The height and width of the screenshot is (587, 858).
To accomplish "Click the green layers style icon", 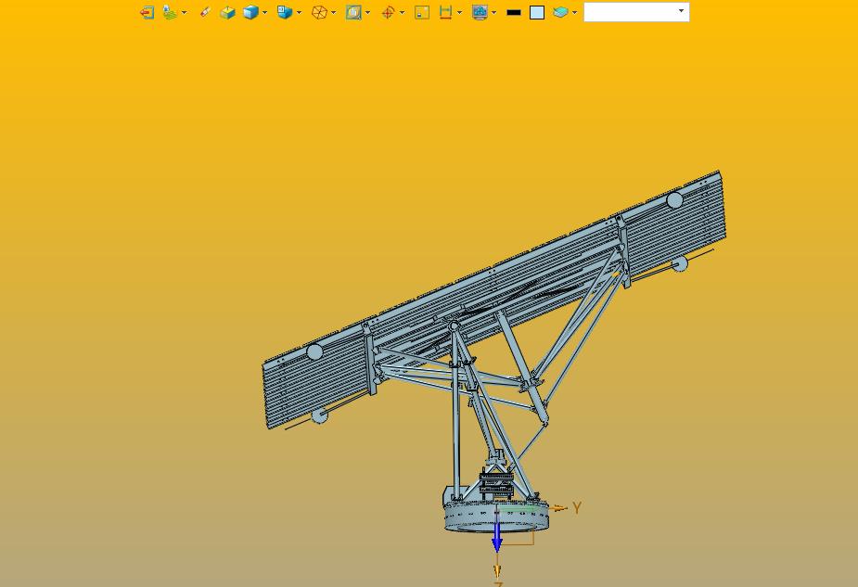I will 170,13.
